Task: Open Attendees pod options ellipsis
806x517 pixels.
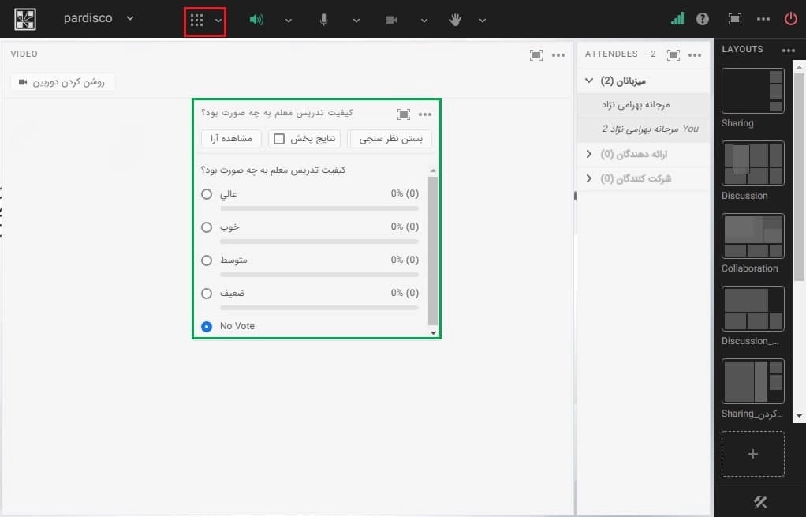Action: (x=695, y=55)
